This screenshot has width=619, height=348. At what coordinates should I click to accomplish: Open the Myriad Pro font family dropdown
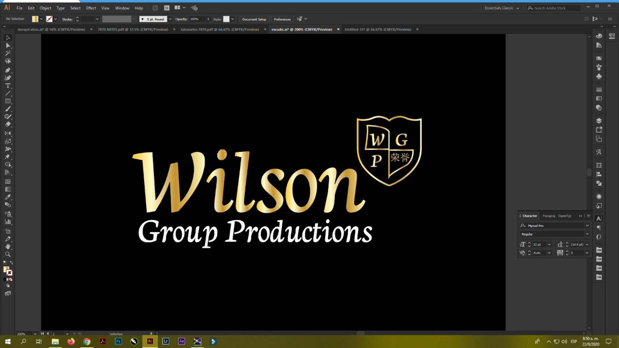click(x=587, y=226)
